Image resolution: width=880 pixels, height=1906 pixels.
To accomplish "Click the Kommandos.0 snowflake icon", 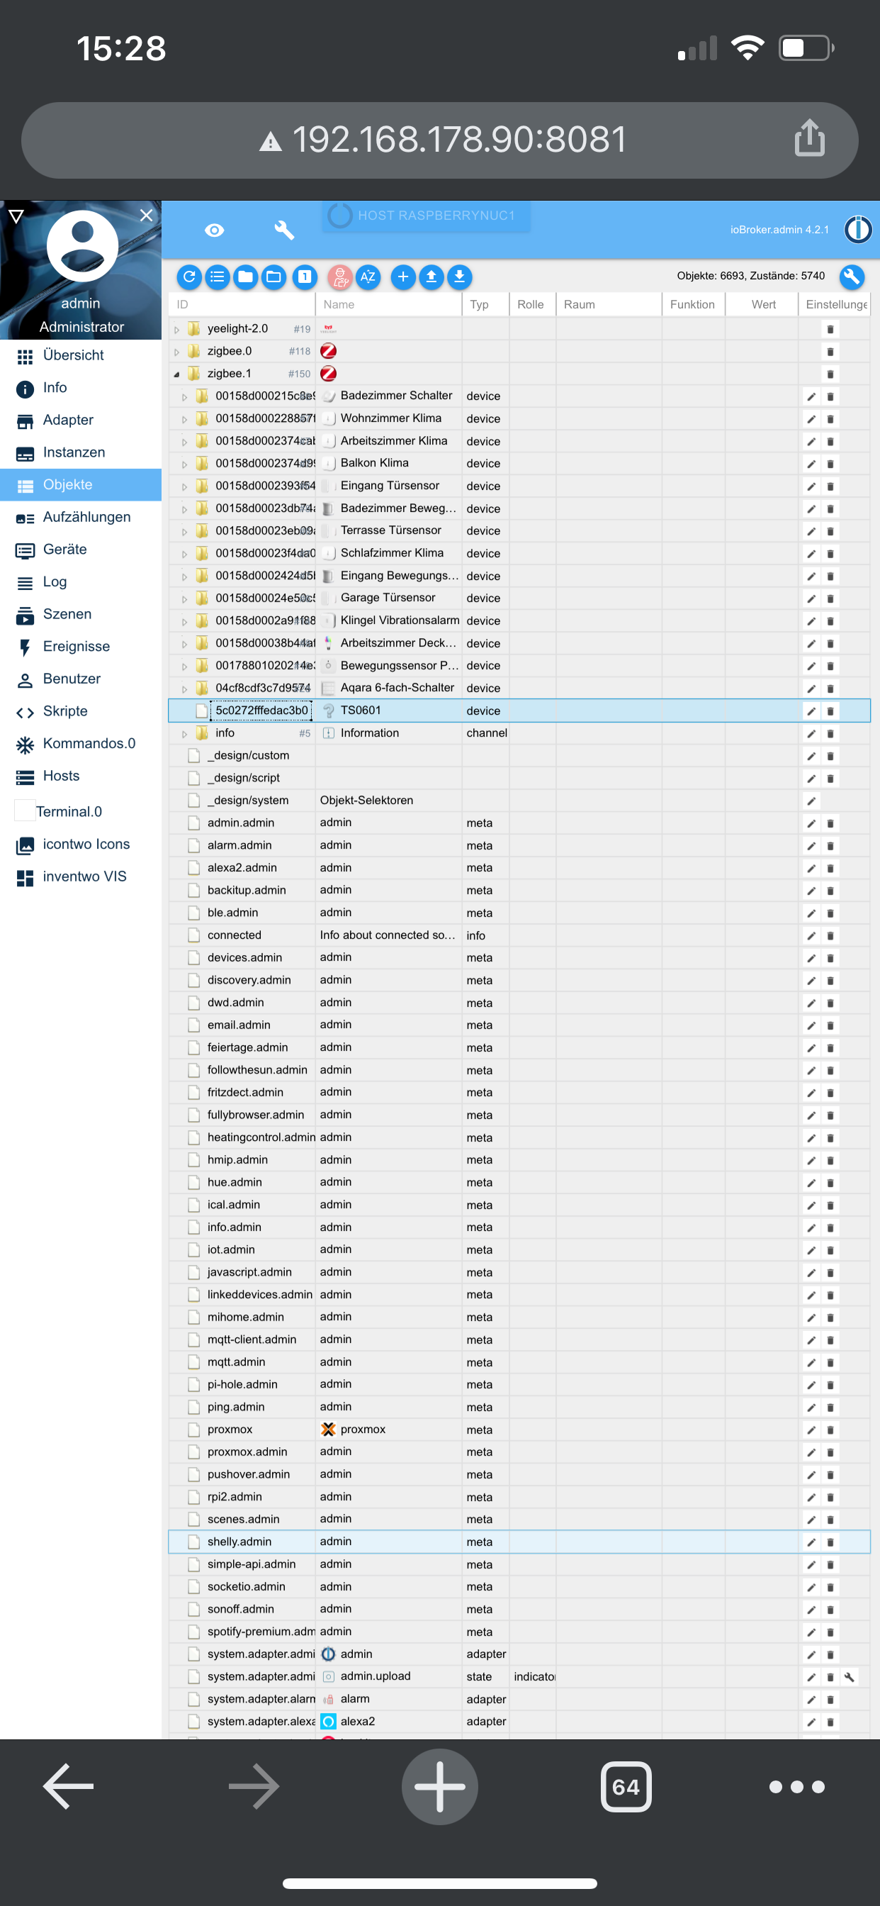I will (x=25, y=745).
